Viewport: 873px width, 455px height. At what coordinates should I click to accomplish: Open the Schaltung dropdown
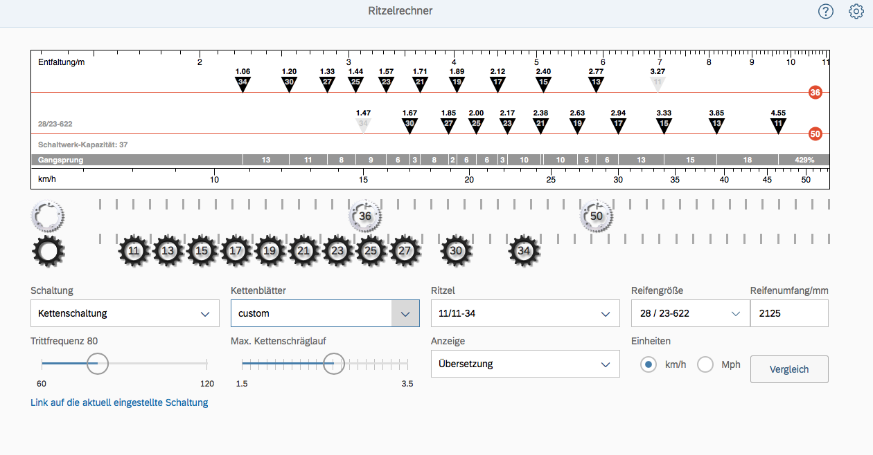pos(125,313)
